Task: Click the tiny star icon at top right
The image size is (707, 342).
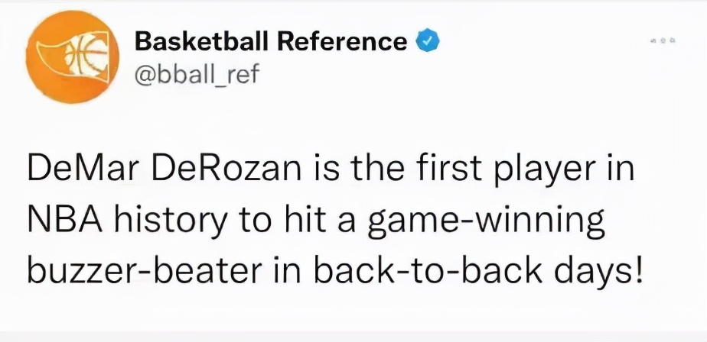Action: pyautogui.click(x=663, y=41)
